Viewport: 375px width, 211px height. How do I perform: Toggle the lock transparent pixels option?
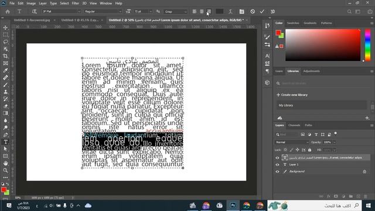(x=285, y=150)
